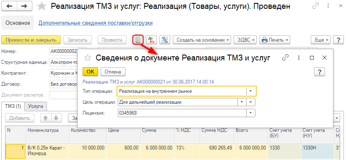Add document to favorites star icon
The image size is (346, 160).
coord(42,6)
